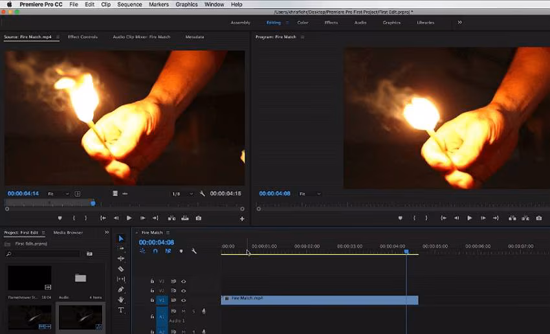Add marker in Program monitor
Screen dimensions: 550x334
coord(401,218)
